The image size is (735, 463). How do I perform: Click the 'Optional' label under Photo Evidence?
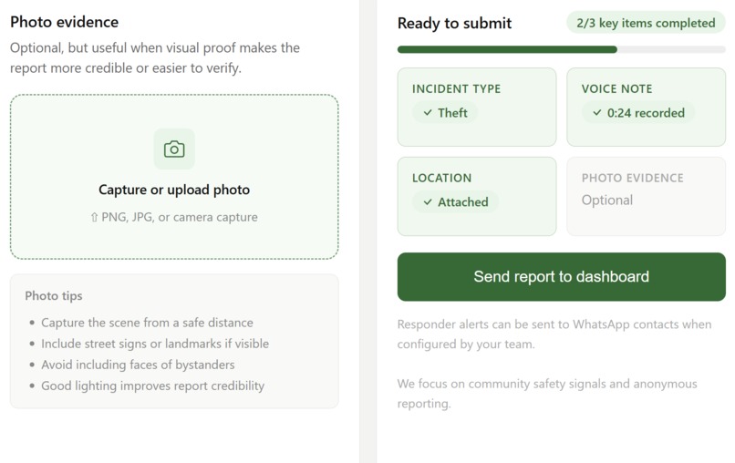[607, 201]
